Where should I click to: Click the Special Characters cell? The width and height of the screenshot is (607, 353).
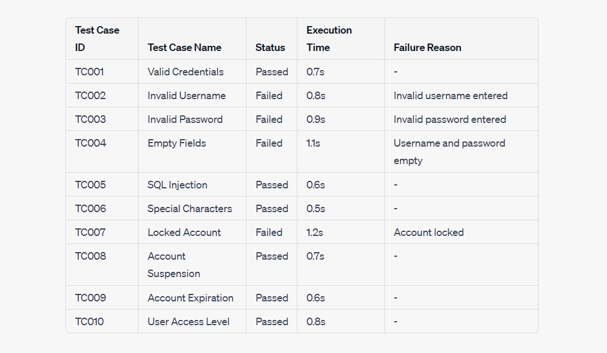[x=190, y=209]
